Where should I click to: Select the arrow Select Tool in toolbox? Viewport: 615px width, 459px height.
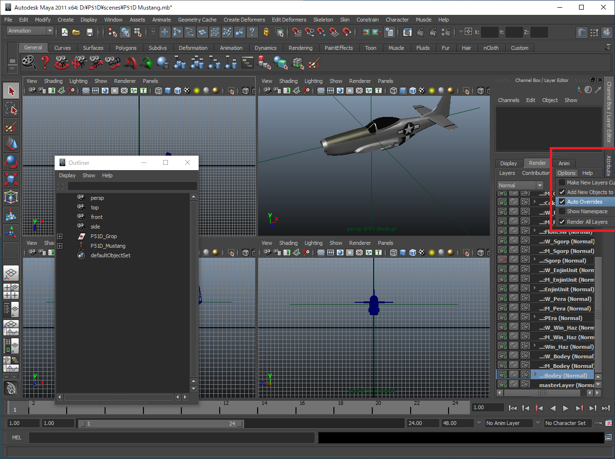point(11,91)
